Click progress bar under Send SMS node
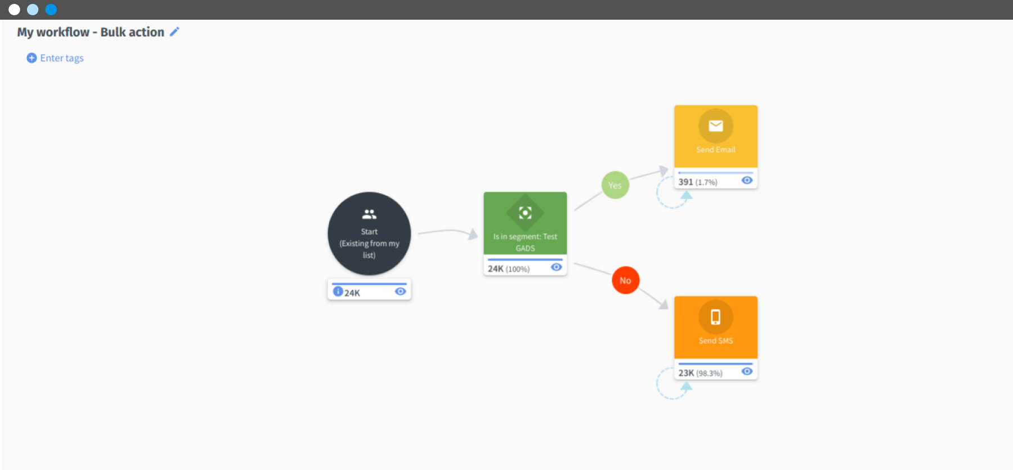The width and height of the screenshot is (1013, 470). [x=716, y=364]
